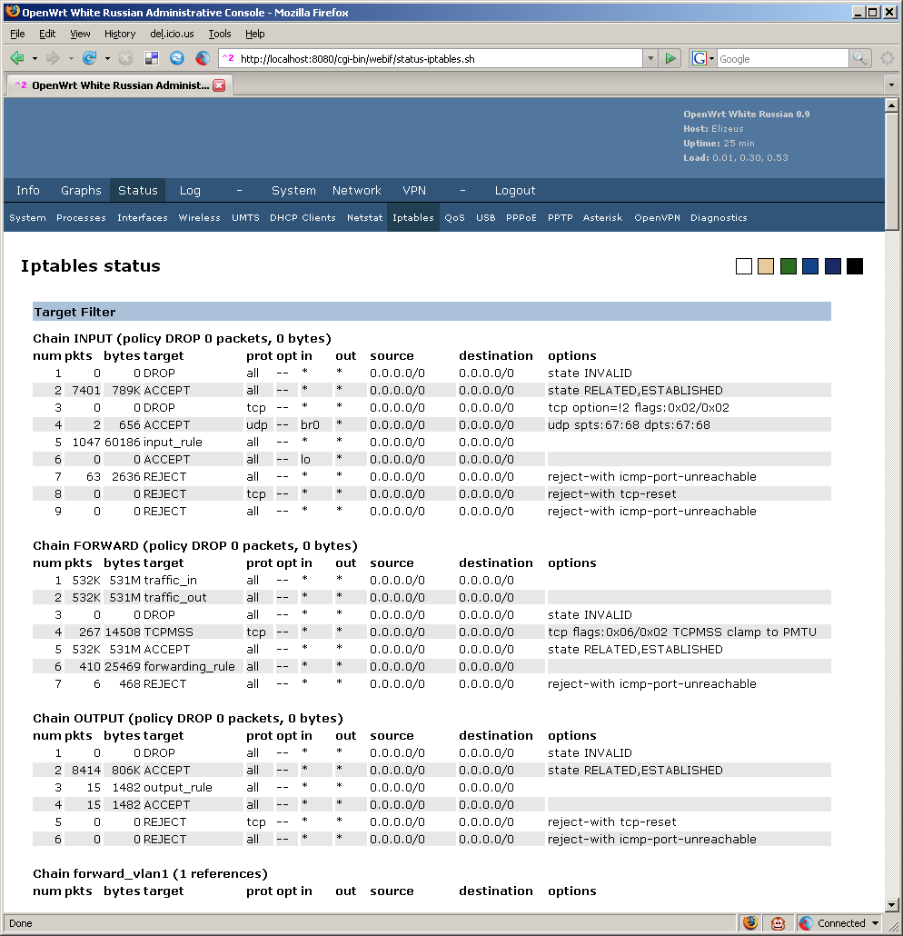The image size is (903, 936).
Task: Click the Google search engine icon
Action: point(699,58)
